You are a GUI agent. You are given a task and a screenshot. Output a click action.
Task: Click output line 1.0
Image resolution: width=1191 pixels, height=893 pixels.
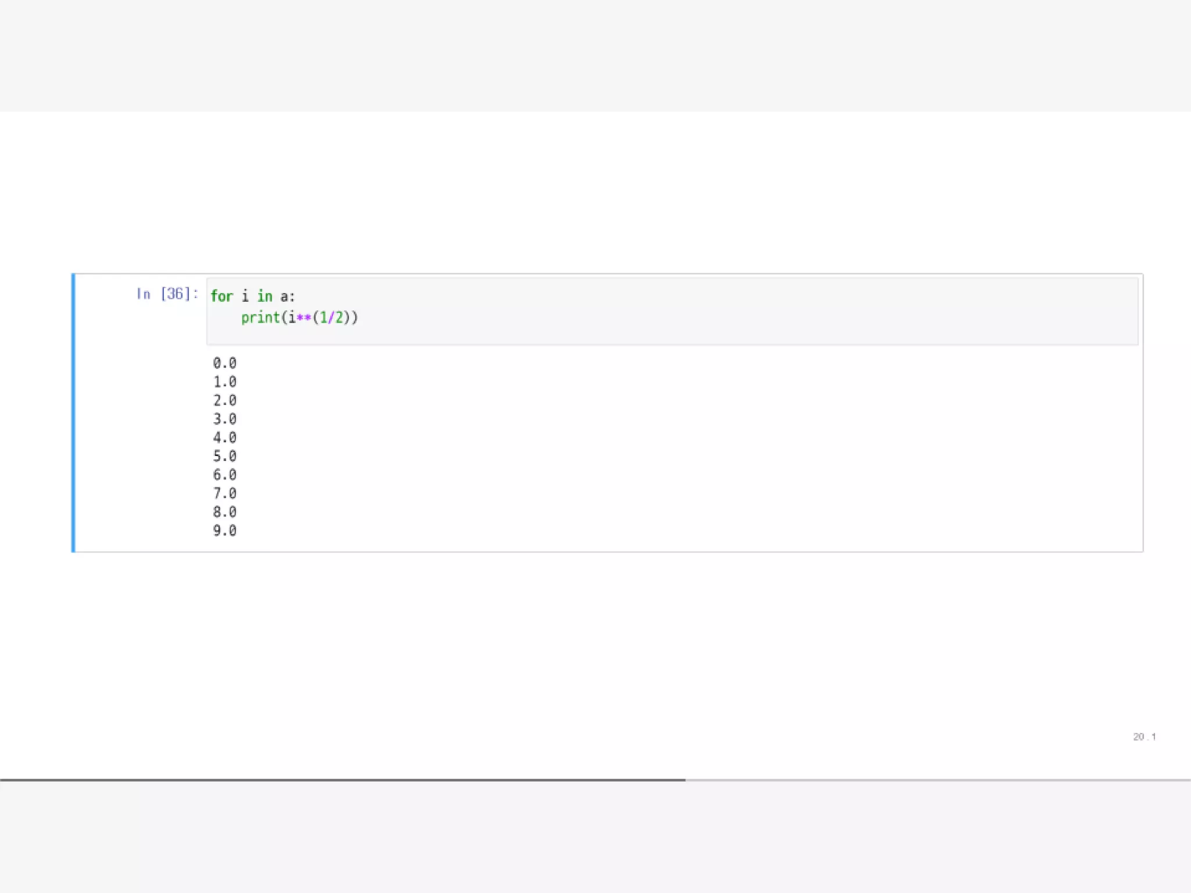224,382
